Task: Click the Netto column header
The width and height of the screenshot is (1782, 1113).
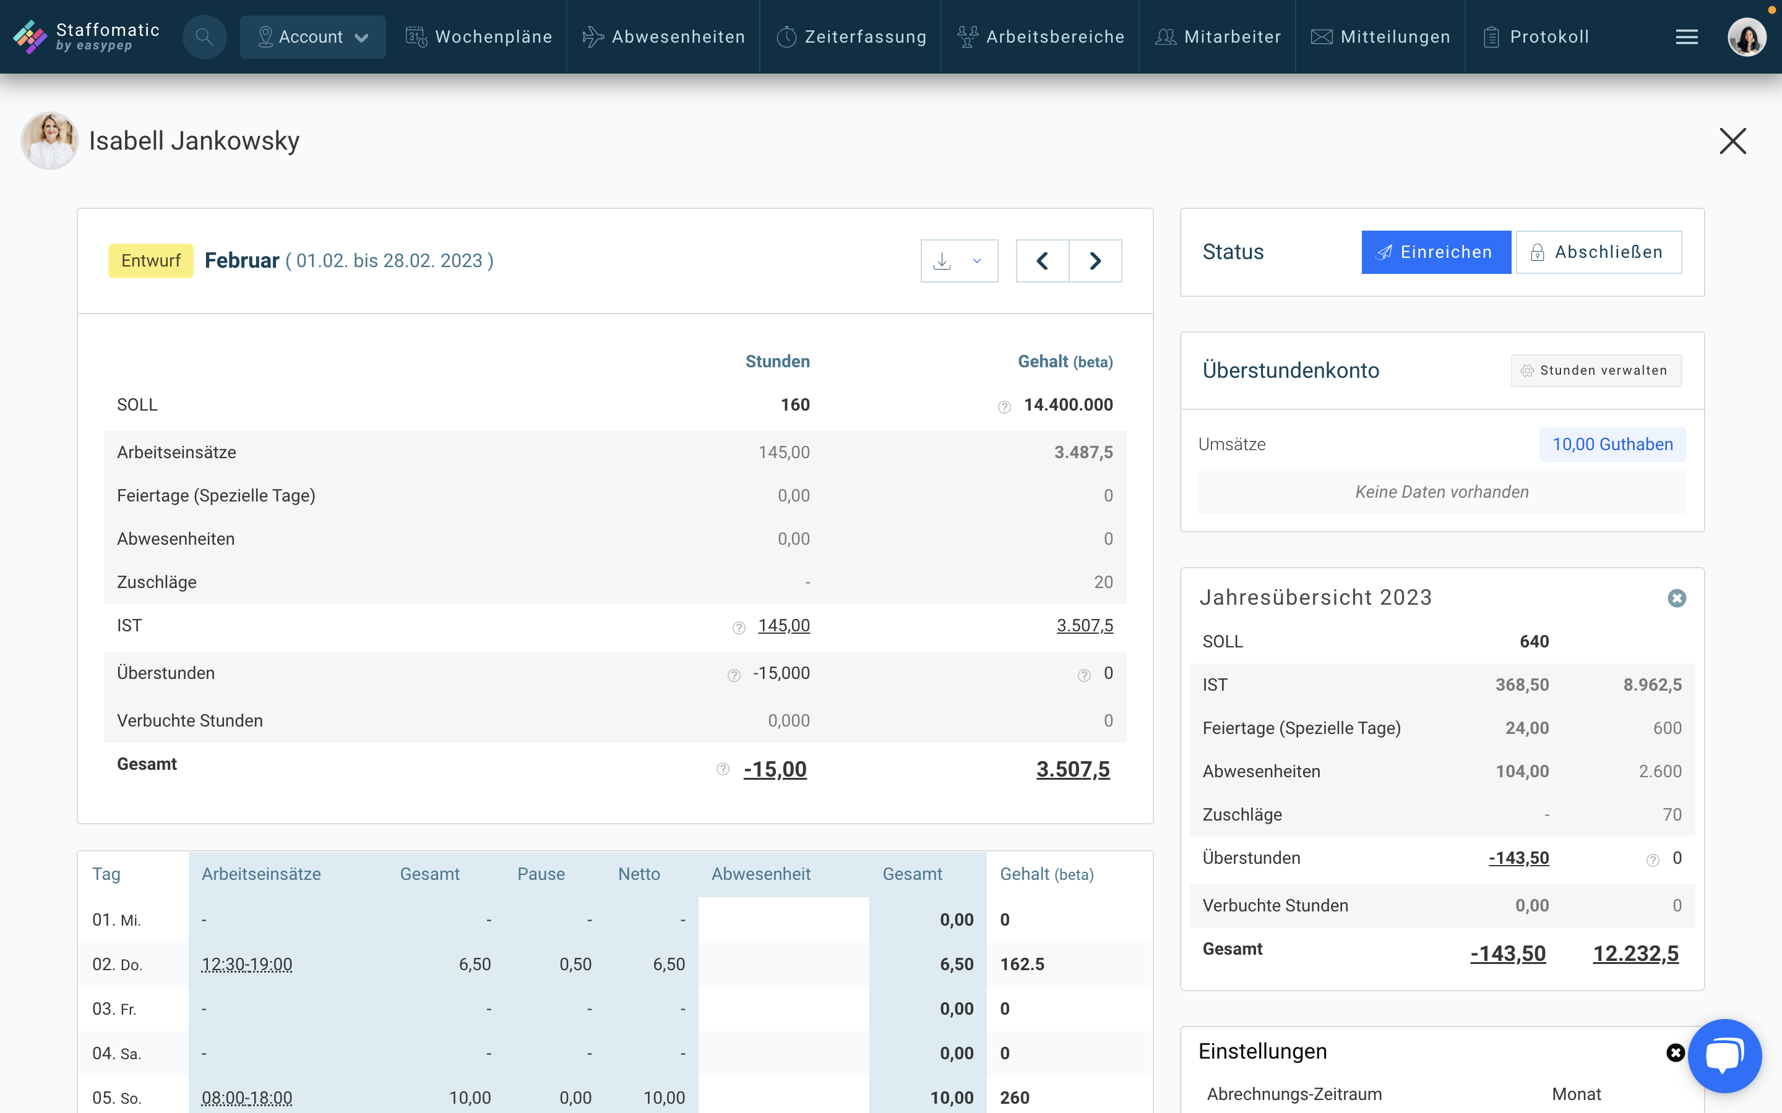Action: 639,874
